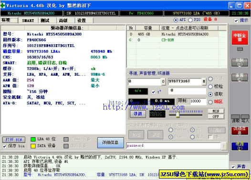Select the G: CD-ROM drive row
Viewport: 251px width, 180px height.
point(173,40)
